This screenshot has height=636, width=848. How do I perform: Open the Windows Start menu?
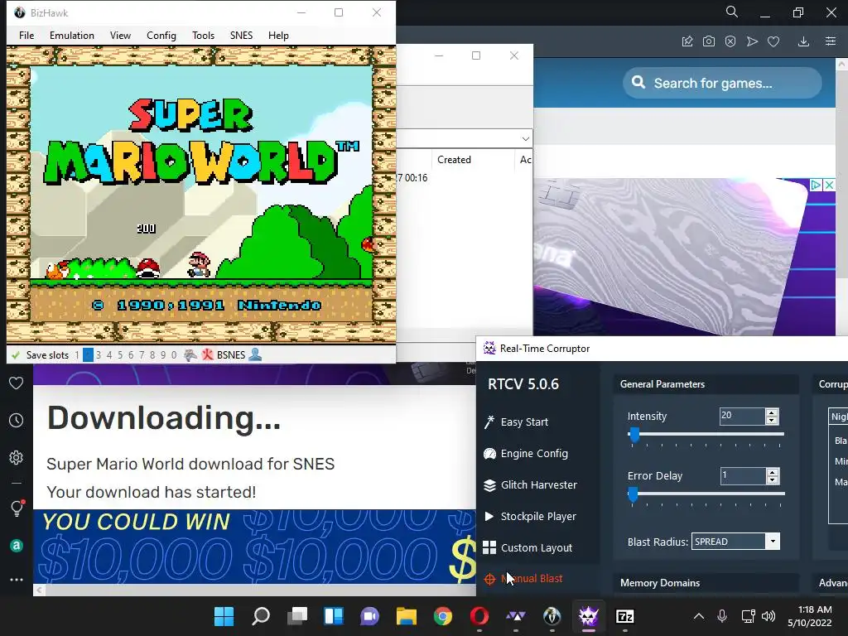coord(224,616)
